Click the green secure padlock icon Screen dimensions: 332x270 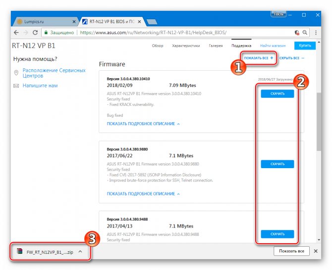(x=46, y=33)
